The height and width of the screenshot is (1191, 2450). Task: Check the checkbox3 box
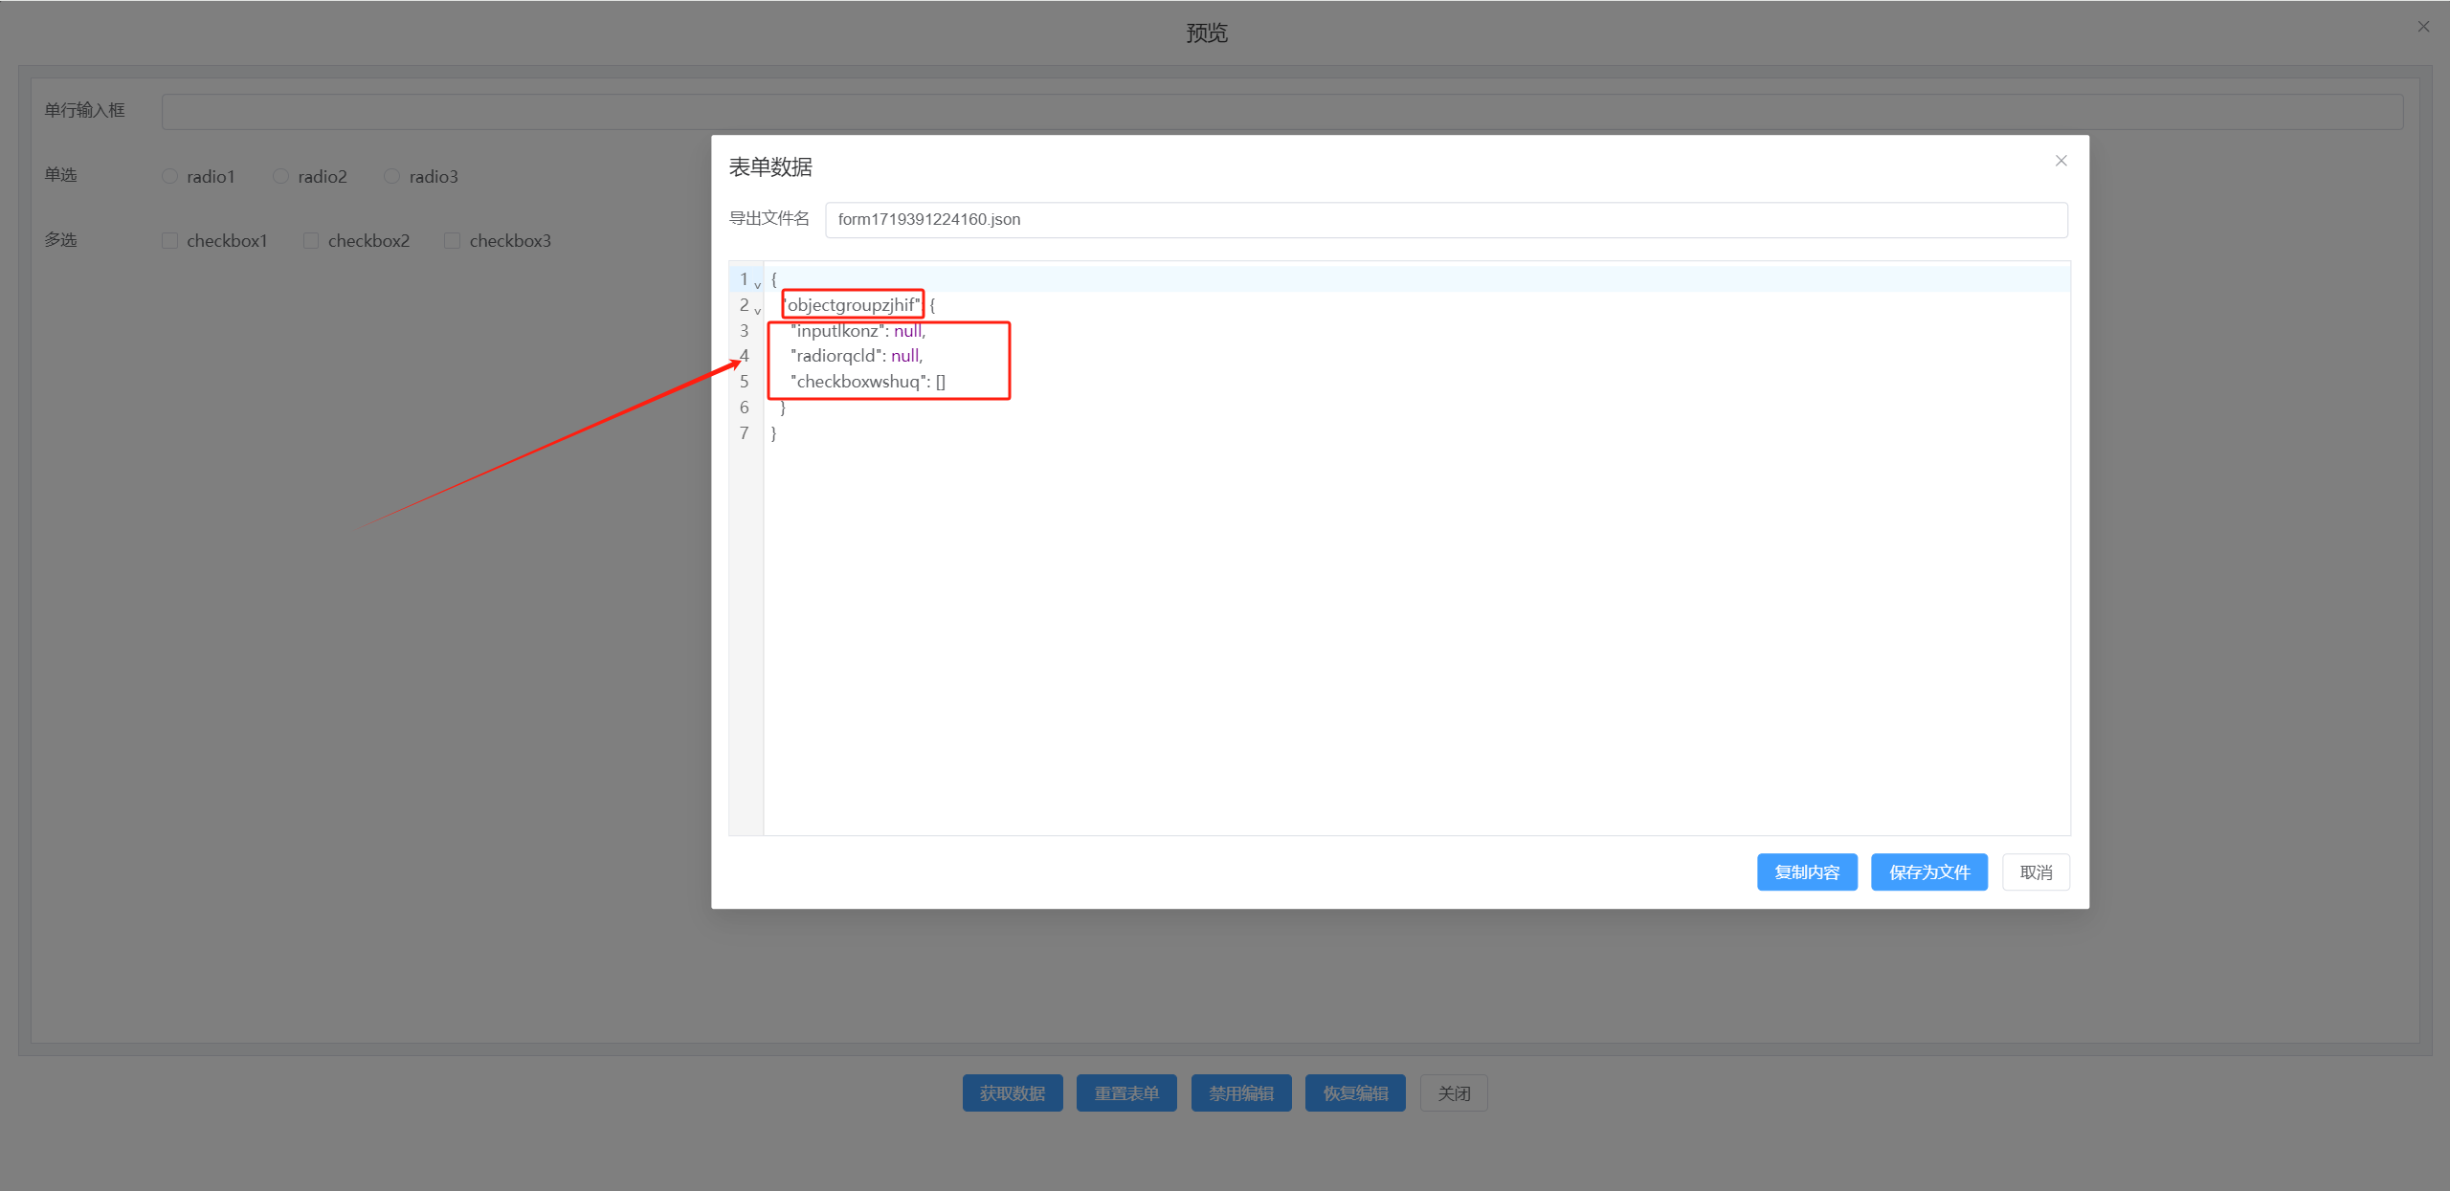coord(452,241)
